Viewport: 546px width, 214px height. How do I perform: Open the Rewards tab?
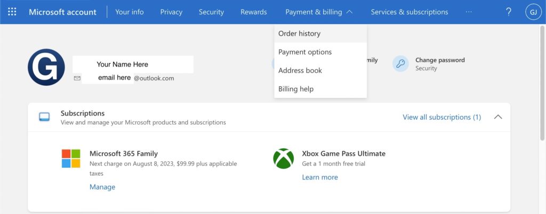pos(253,12)
